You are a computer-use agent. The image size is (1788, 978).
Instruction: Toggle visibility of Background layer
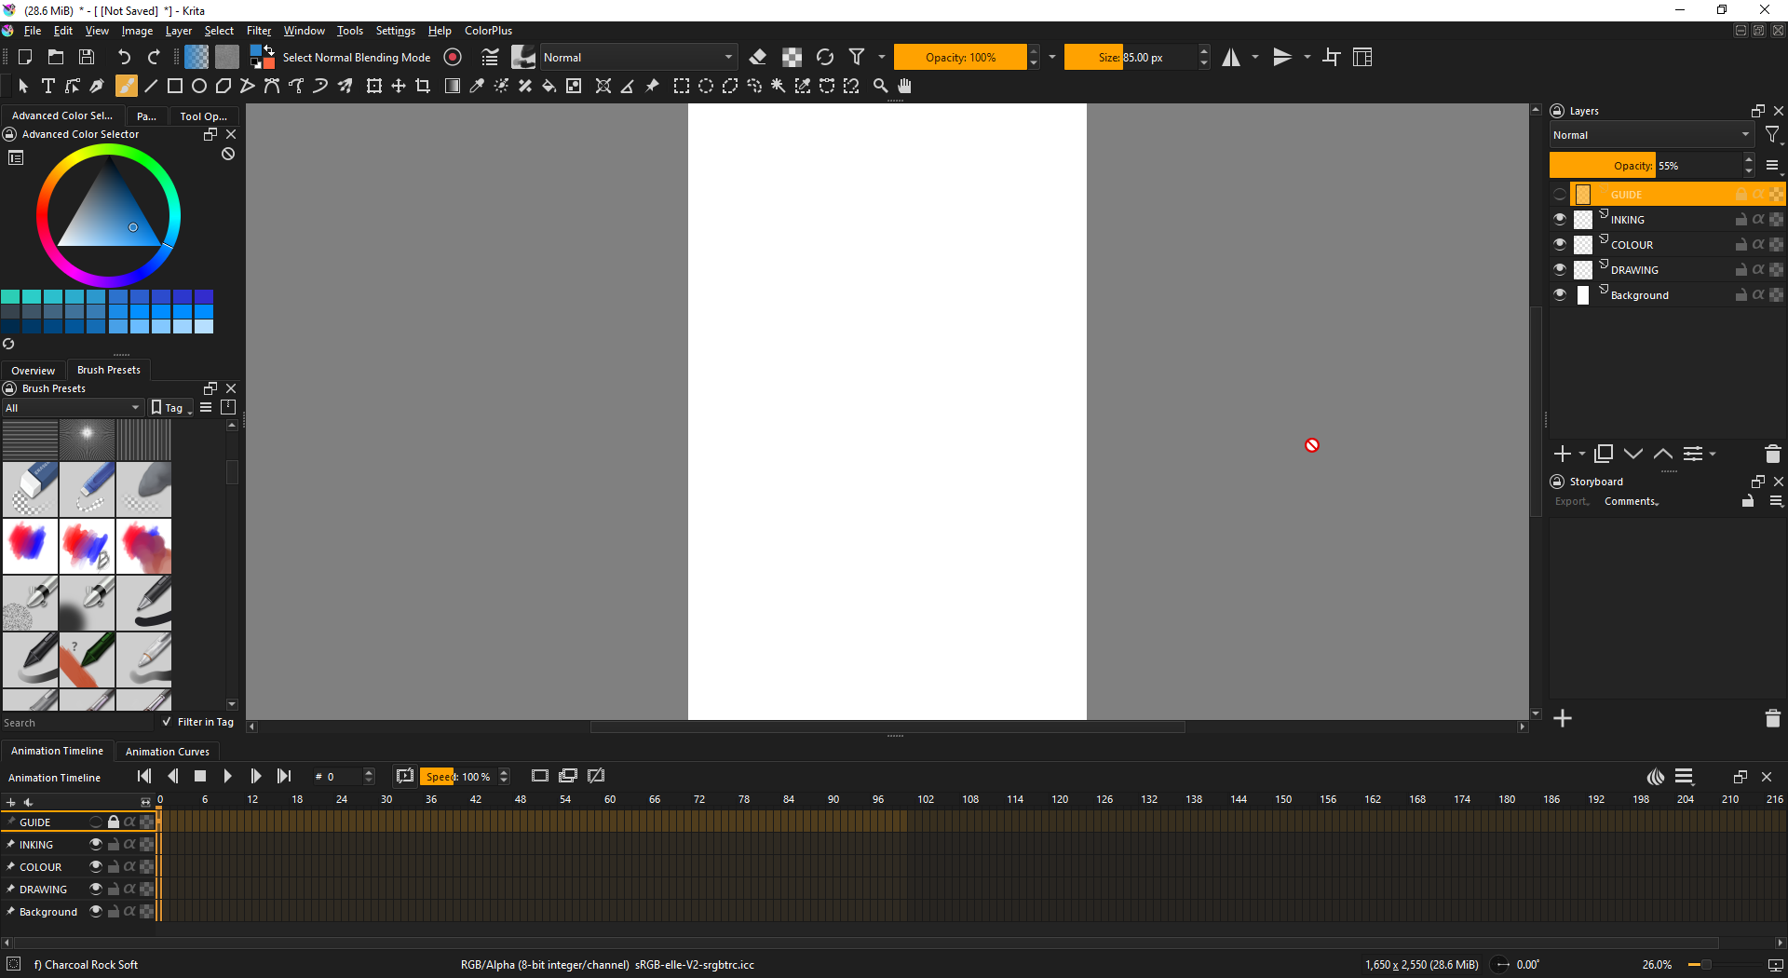click(x=1560, y=295)
